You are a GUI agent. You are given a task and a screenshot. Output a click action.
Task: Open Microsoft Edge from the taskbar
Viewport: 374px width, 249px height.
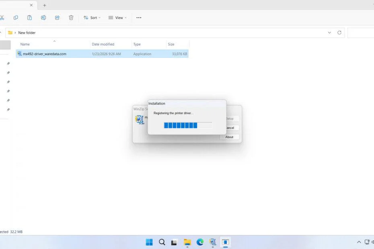[200, 242]
